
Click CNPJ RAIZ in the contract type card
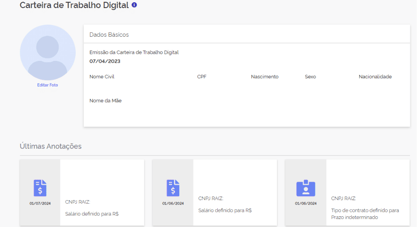coord(343,198)
